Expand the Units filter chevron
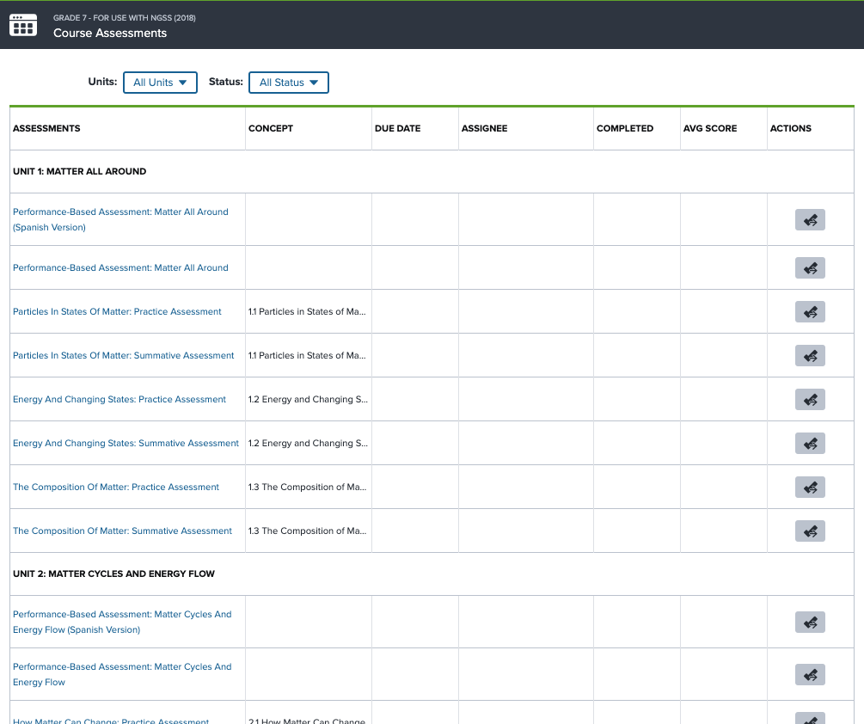 [x=184, y=83]
